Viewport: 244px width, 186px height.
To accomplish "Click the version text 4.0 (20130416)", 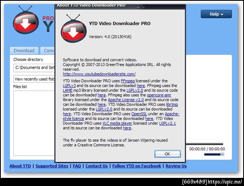I will pyautogui.click(x=110, y=37).
